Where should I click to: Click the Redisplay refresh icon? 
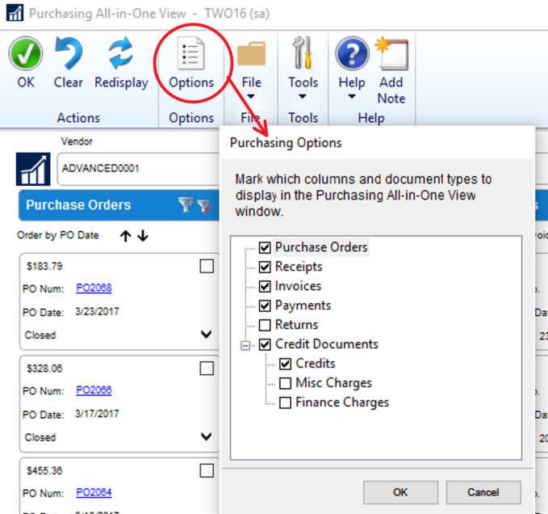121,55
